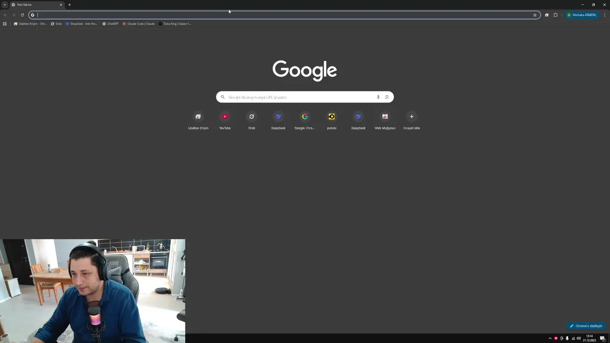Click the red recording tray icon
This screenshot has height=343, width=610.
click(556, 338)
